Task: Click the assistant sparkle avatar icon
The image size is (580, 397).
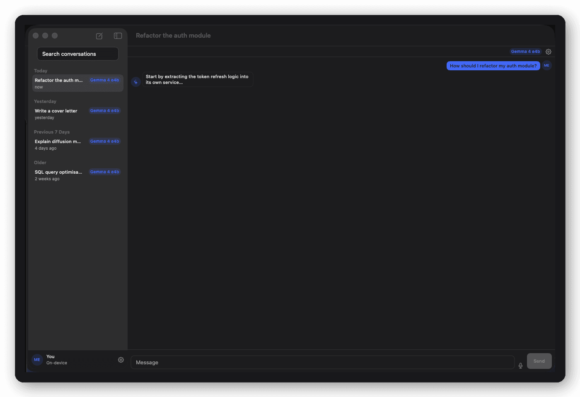Action: click(x=136, y=82)
